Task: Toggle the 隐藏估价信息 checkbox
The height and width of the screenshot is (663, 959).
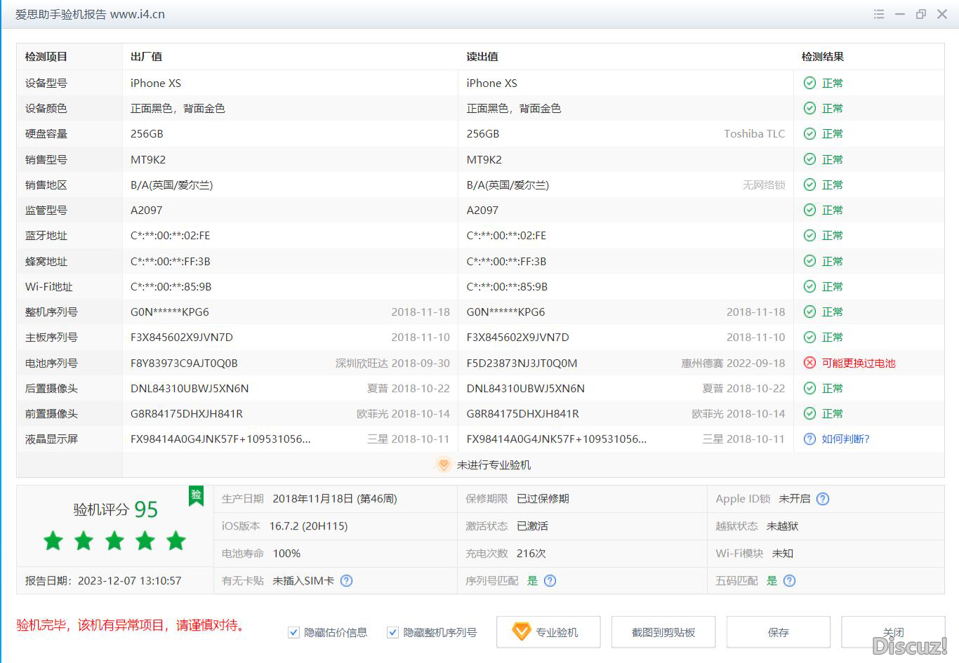Action: (x=293, y=632)
